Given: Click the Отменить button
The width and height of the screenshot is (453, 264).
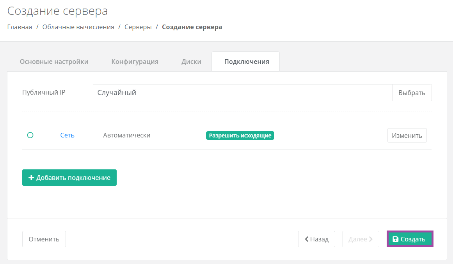Looking at the screenshot, I should [x=44, y=239].
